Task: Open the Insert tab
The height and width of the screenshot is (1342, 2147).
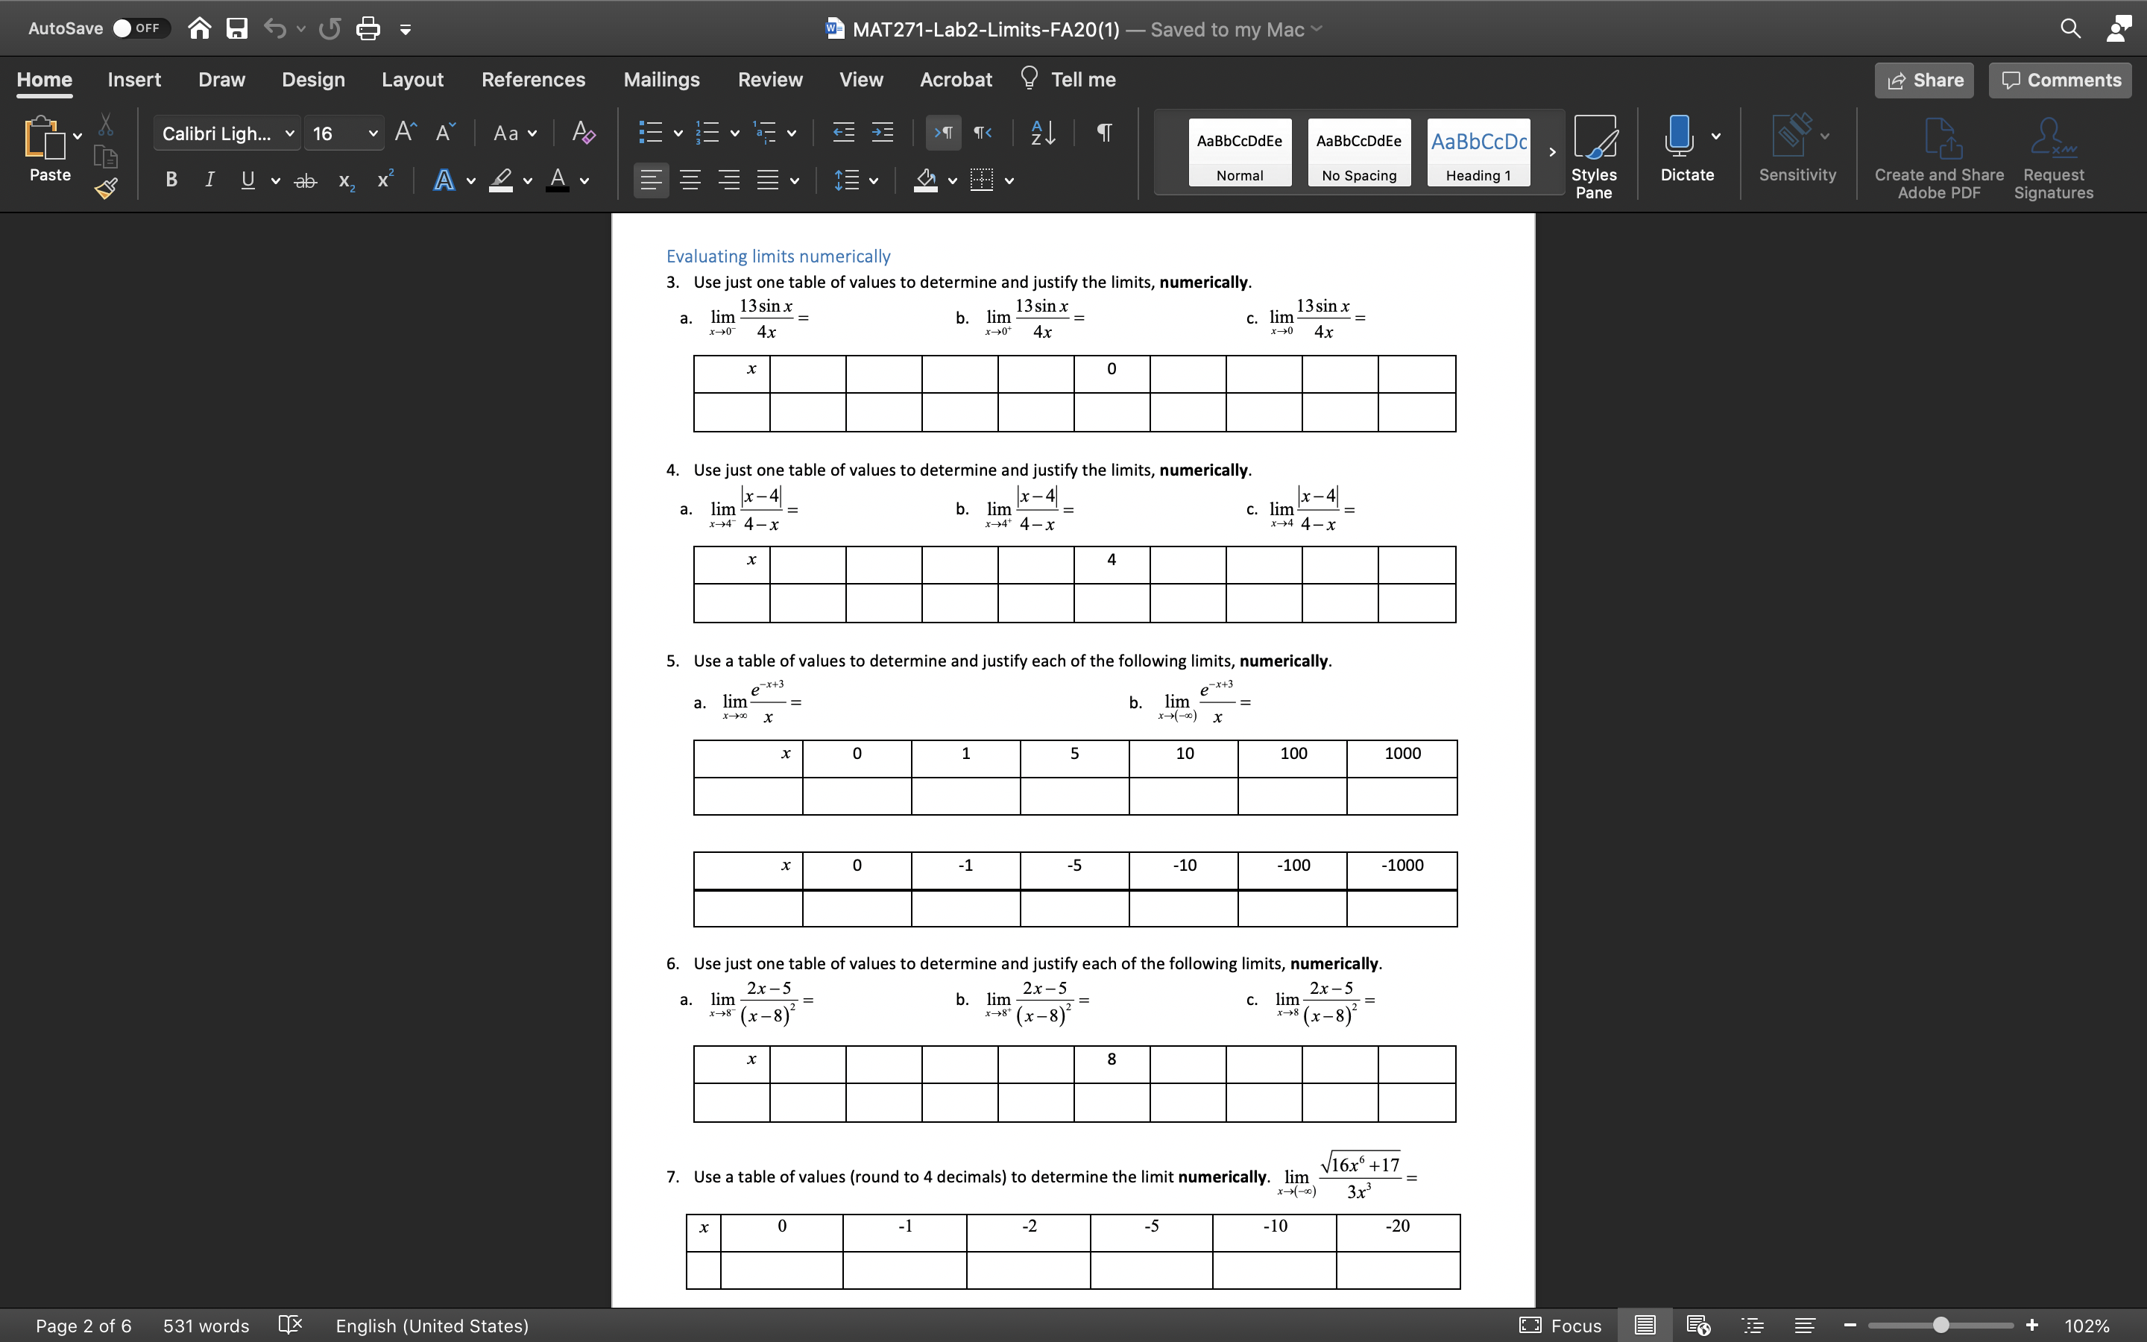Action: 134,79
